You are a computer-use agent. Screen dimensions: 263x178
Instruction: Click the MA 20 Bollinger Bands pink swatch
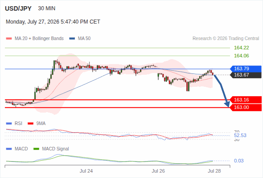9,39
